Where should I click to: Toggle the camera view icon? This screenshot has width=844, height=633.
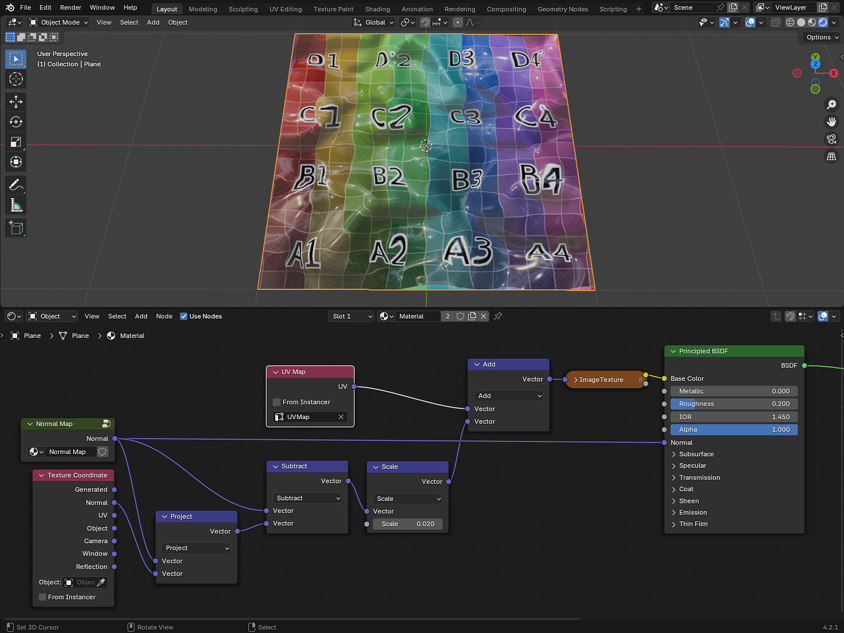click(831, 139)
